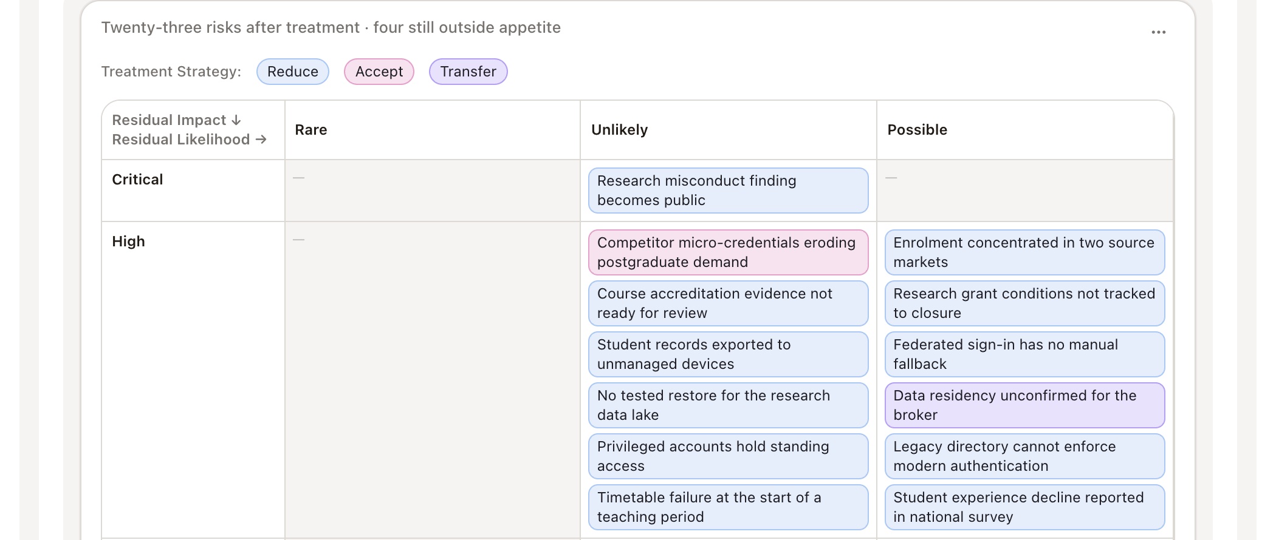Select 'Research grant conditions not tracked to closure'
This screenshot has width=1276, height=540.
1025,303
